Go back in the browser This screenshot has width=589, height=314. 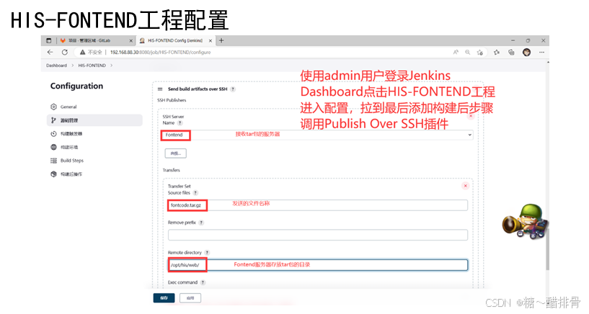(50, 53)
